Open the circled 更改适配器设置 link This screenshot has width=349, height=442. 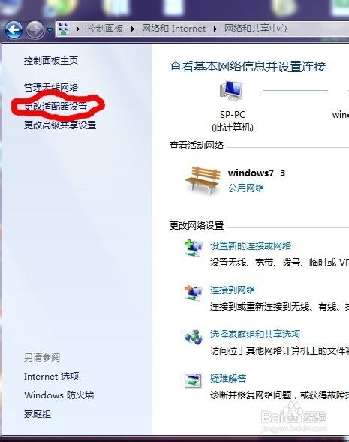pyautogui.click(x=56, y=107)
